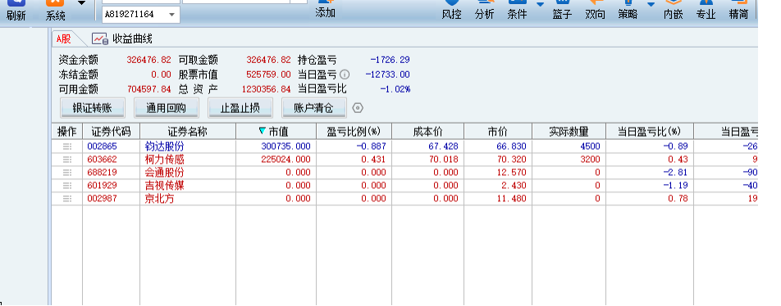Open the operation menu icon for 钧达股份
The image size is (781, 306).
point(67,146)
